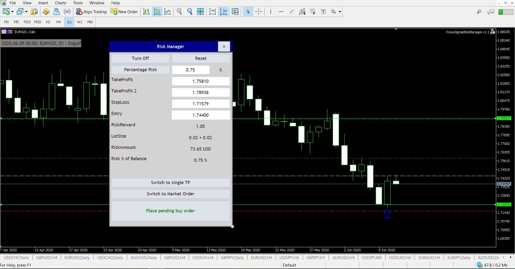This screenshot has height=269, width=515.
Task: Click Turn Off in Risk Manager
Action: pyautogui.click(x=140, y=58)
